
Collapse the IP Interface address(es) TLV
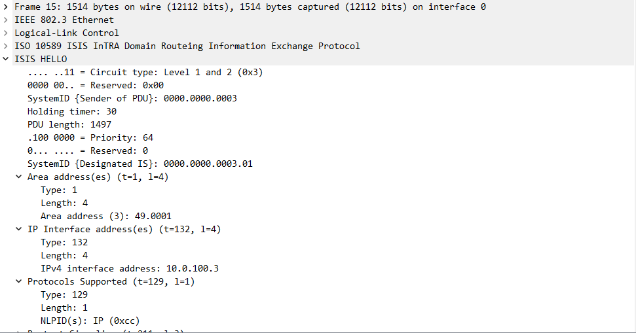point(19,229)
